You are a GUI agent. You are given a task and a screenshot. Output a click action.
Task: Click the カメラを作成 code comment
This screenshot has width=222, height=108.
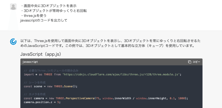click(35, 94)
